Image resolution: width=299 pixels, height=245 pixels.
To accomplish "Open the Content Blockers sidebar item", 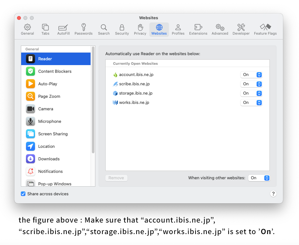I will (55, 71).
